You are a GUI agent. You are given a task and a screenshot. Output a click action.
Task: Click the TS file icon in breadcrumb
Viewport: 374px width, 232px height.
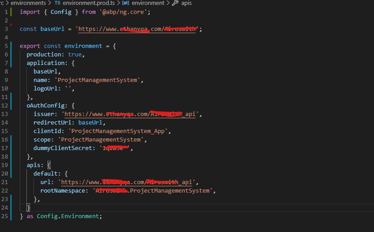pos(57,3)
